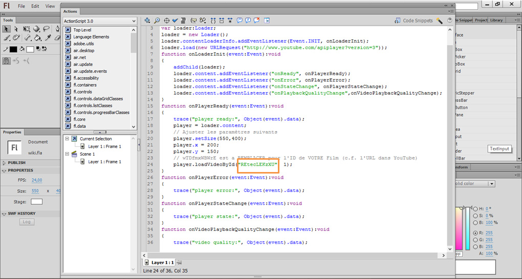The width and height of the screenshot is (522, 279).
Task: Click the Insert Target Path crosshair icon
Action: 166,20
